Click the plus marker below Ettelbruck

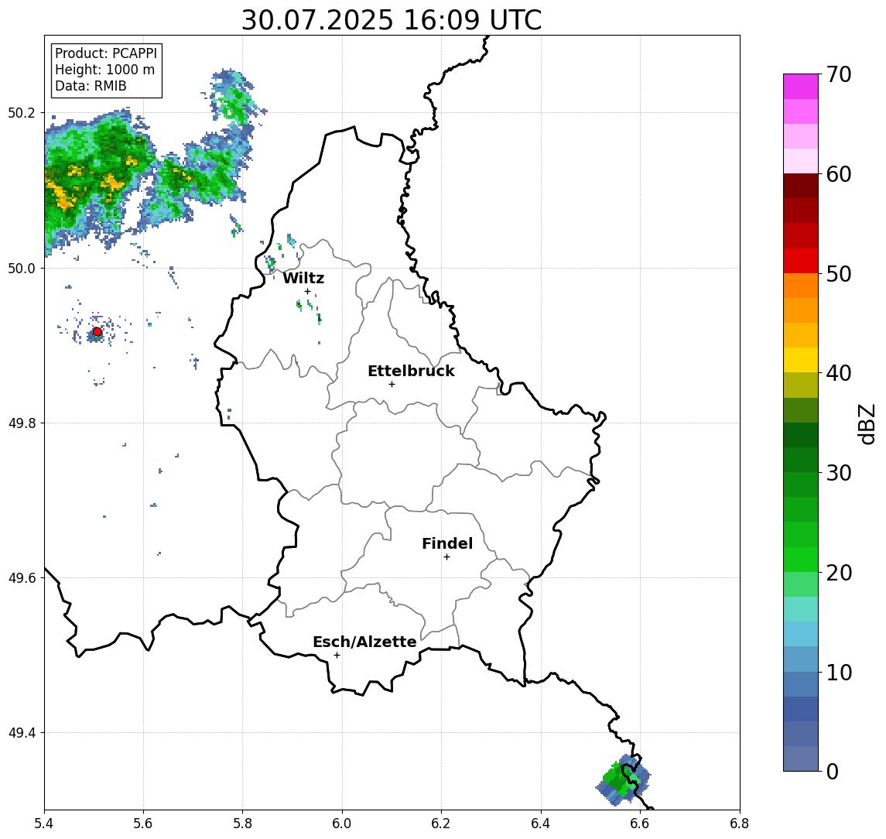[392, 385]
